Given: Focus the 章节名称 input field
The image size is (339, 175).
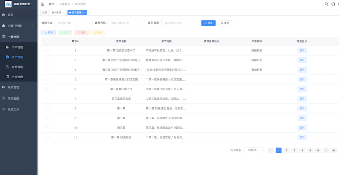Looking at the screenshot, I should (x=127, y=23).
